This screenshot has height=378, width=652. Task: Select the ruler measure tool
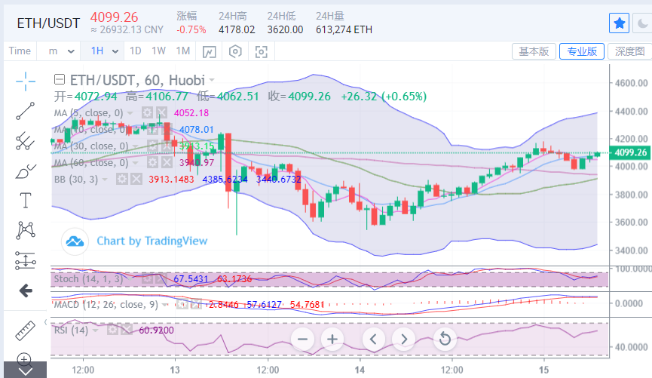(26, 330)
